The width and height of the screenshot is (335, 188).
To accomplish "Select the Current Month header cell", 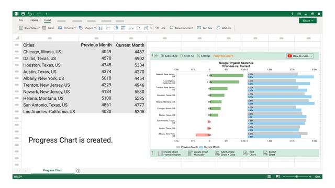I will point(130,45).
